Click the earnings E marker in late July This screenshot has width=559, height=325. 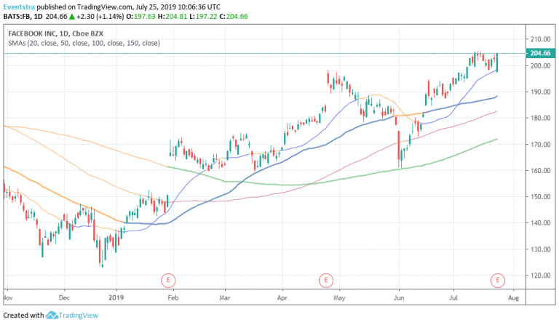498,279
